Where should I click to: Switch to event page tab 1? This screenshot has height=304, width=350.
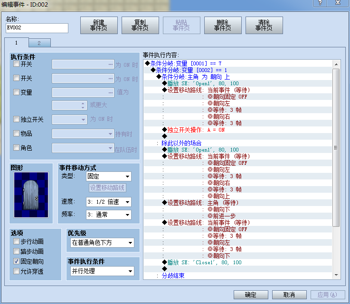click(16, 43)
